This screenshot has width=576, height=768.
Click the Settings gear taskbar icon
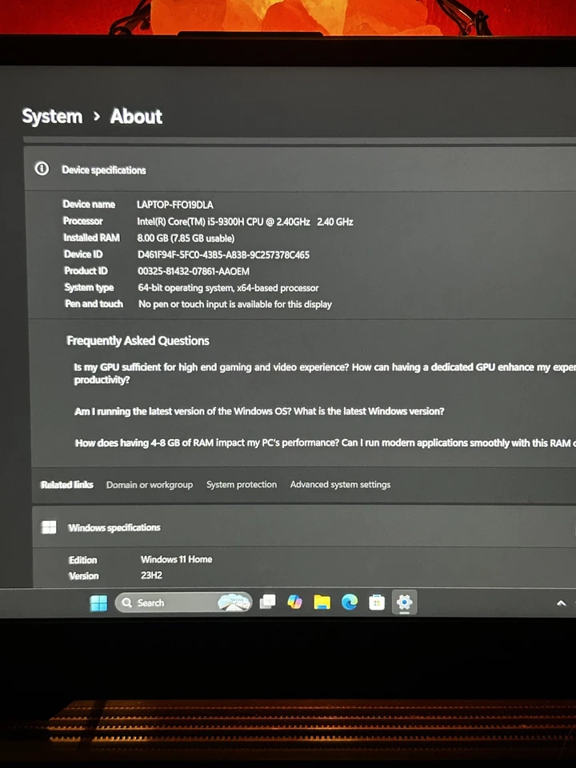[404, 602]
